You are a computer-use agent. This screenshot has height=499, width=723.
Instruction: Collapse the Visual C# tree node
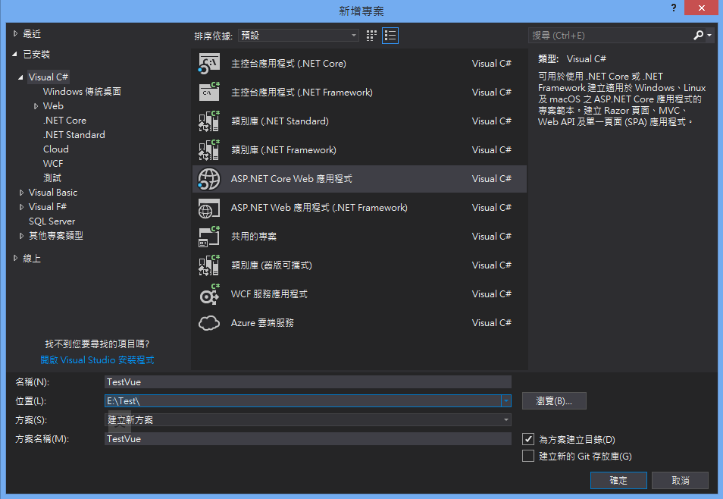click(x=20, y=77)
